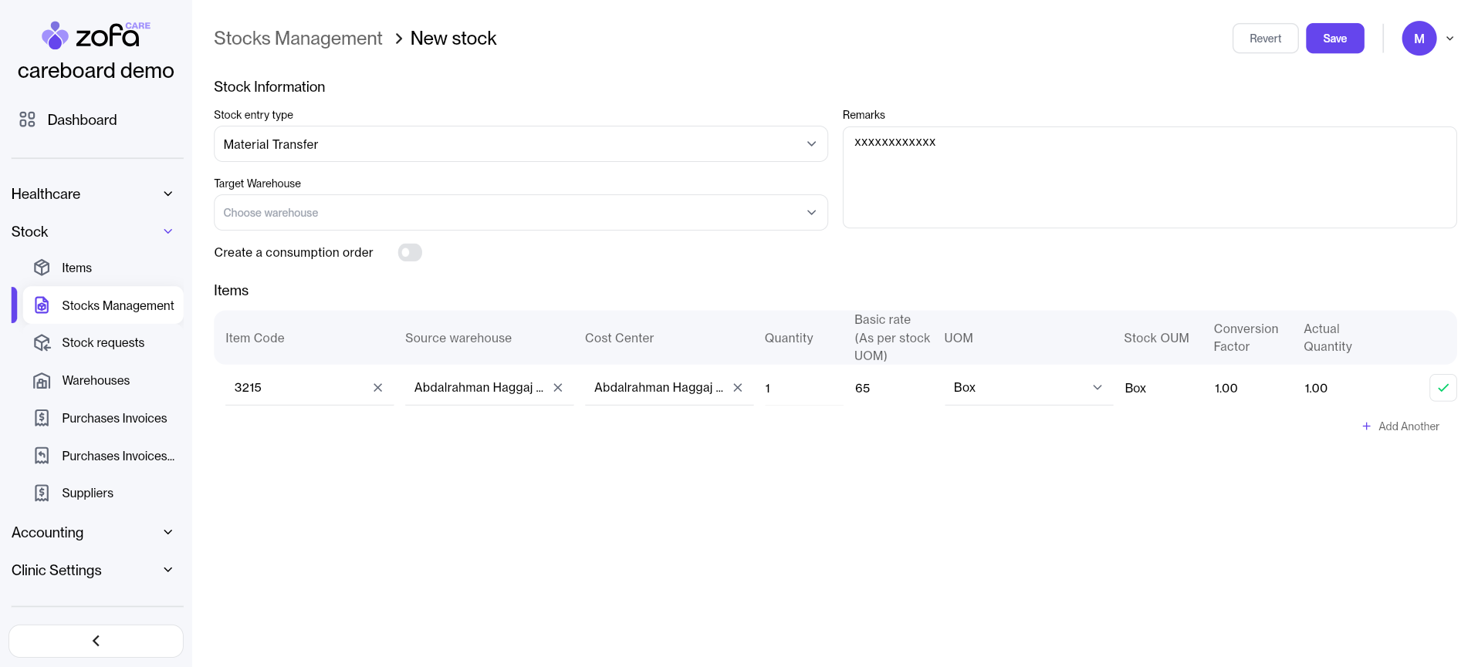Image resolution: width=1478 pixels, height=667 pixels.
Task: Click the Warehouses building icon
Action: click(x=42, y=380)
